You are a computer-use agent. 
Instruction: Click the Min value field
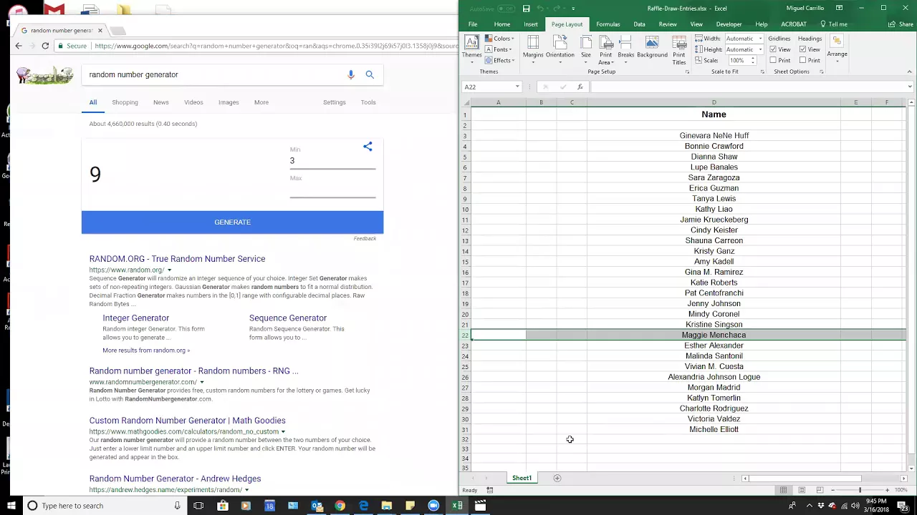click(332, 161)
